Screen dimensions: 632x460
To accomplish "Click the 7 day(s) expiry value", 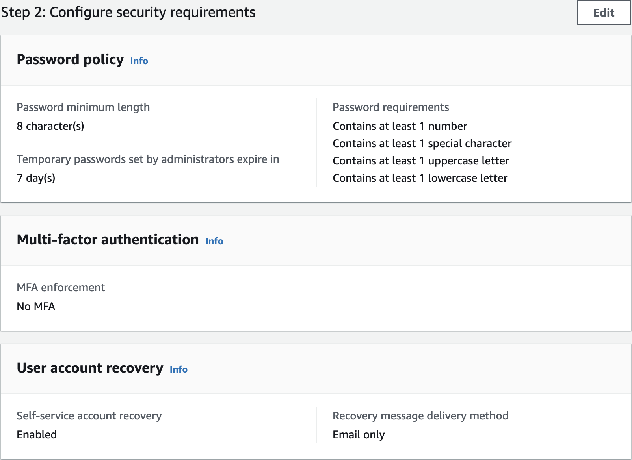I will point(36,178).
